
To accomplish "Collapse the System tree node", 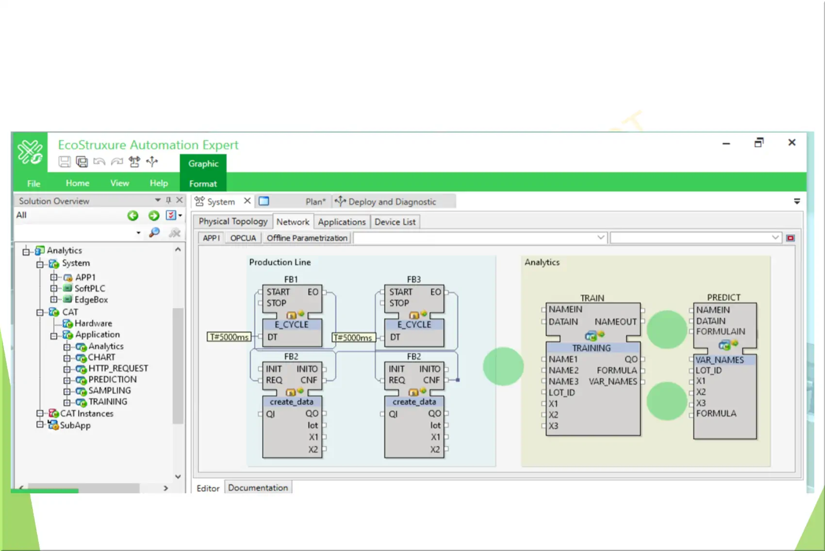I will click(x=40, y=264).
